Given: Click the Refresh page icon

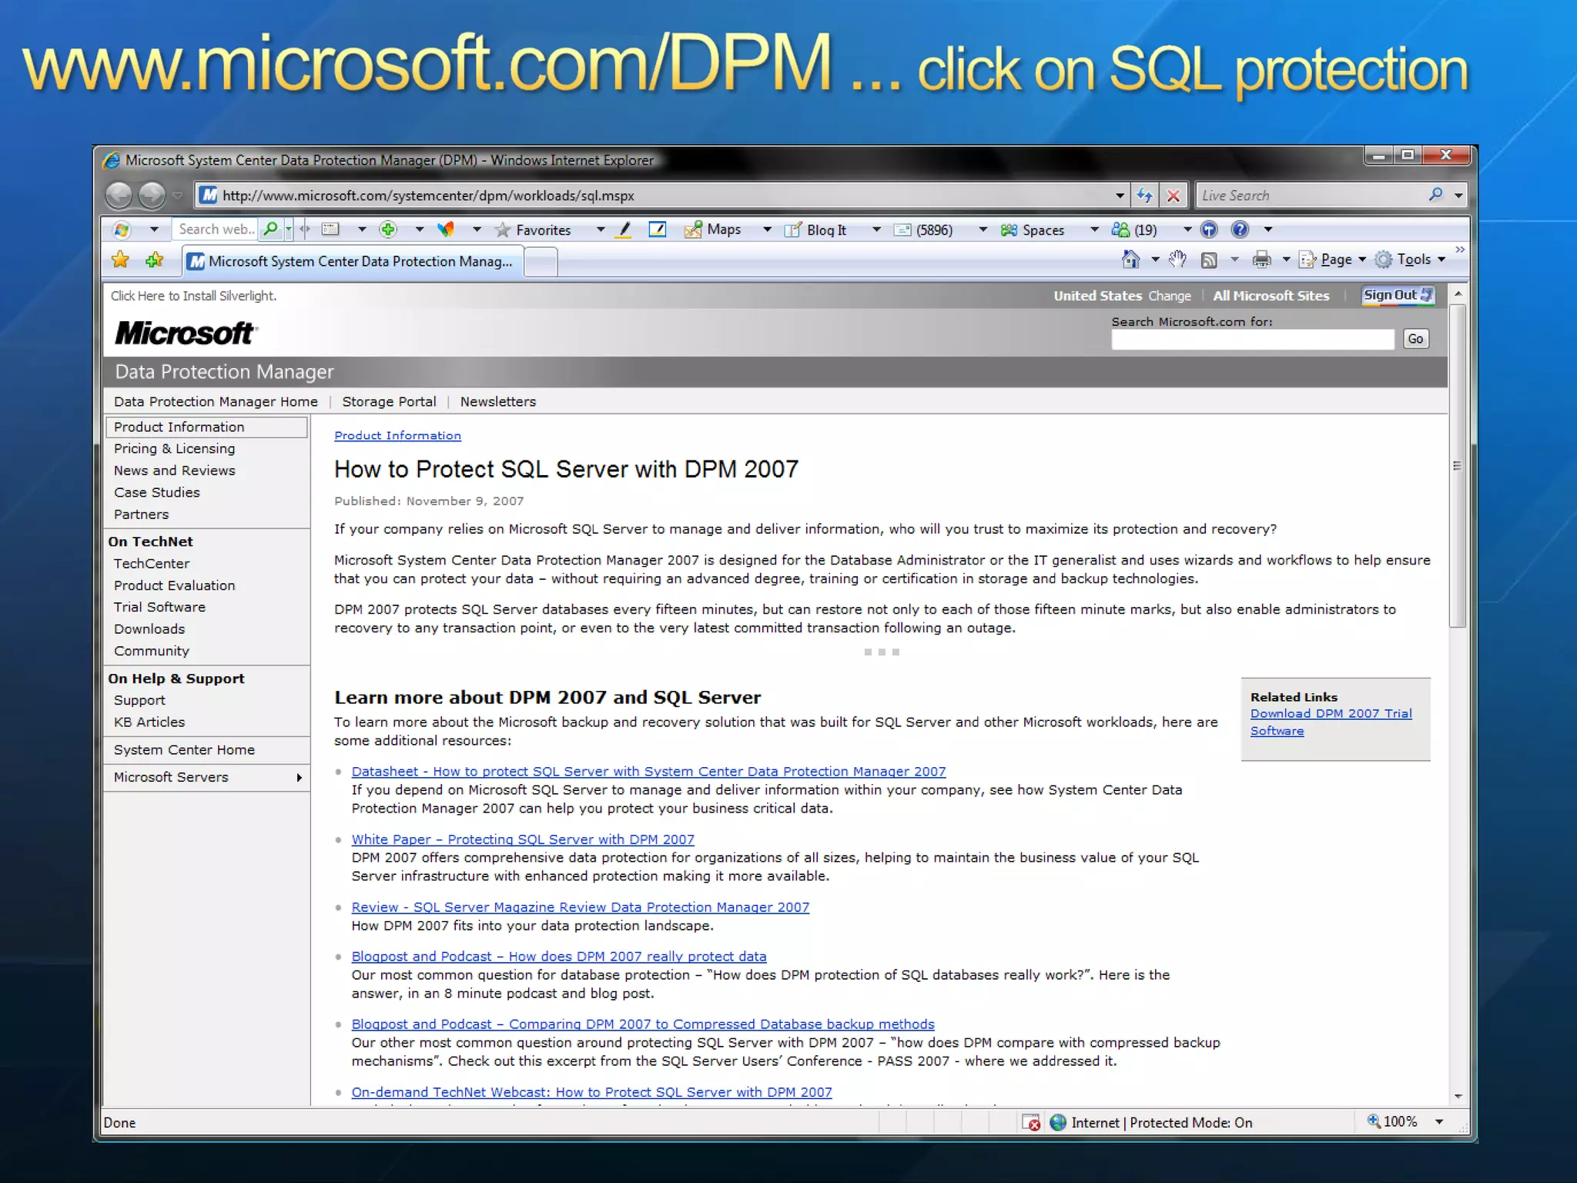Looking at the screenshot, I should (x=1144, y=196).
